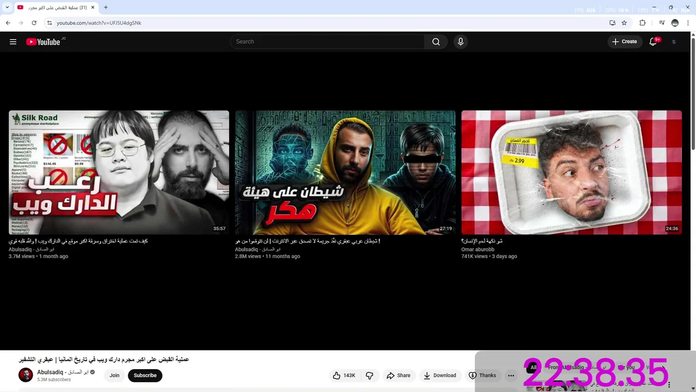
Task: Select the All filter chip
Action: 533,367
